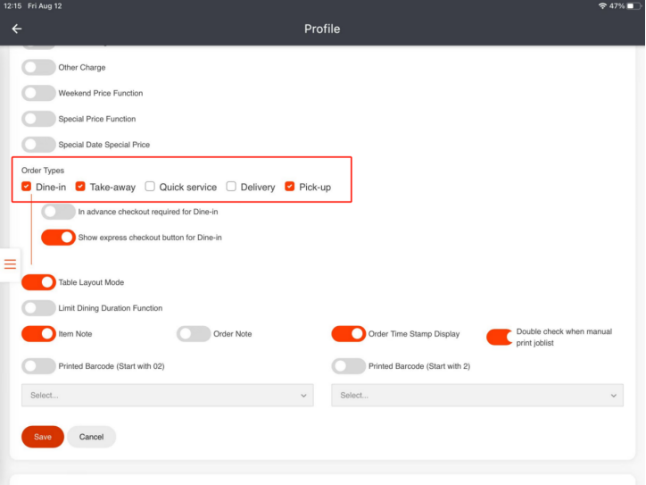Turn off Table Layout Mode
This screenshot has width=646, height=485.
pyautogui.click(x=38, y=282)
